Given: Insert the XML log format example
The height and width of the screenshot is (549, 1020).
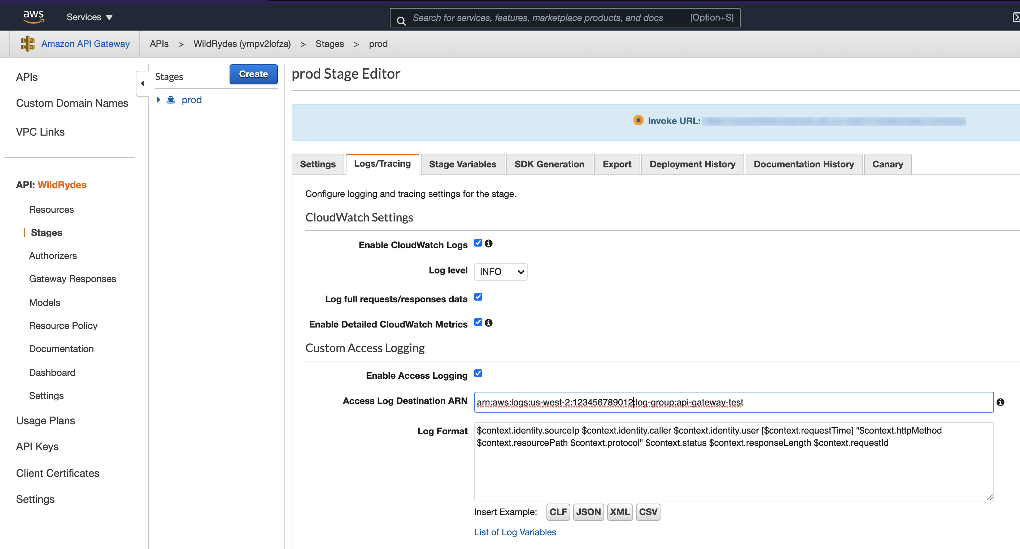Looking at the screenshot, I should [x=620, y=512].
